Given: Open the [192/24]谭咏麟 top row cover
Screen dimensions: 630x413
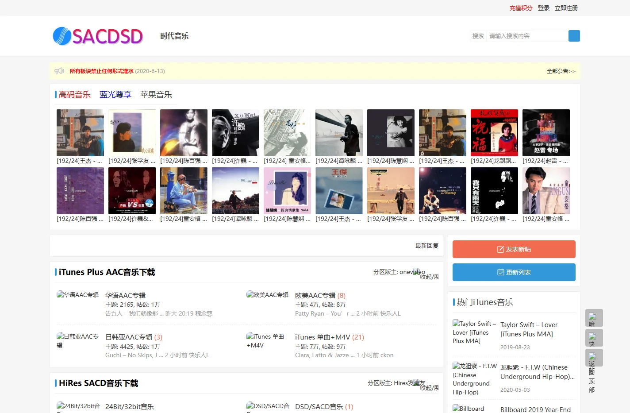Looking at the screenshot, I should (339, 133).
